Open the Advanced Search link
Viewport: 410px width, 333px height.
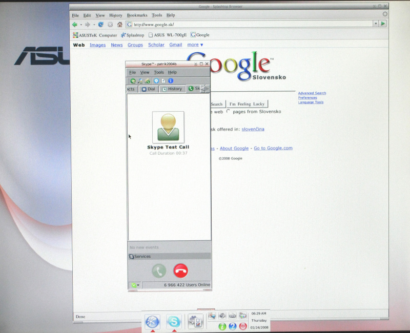[312, 93]
